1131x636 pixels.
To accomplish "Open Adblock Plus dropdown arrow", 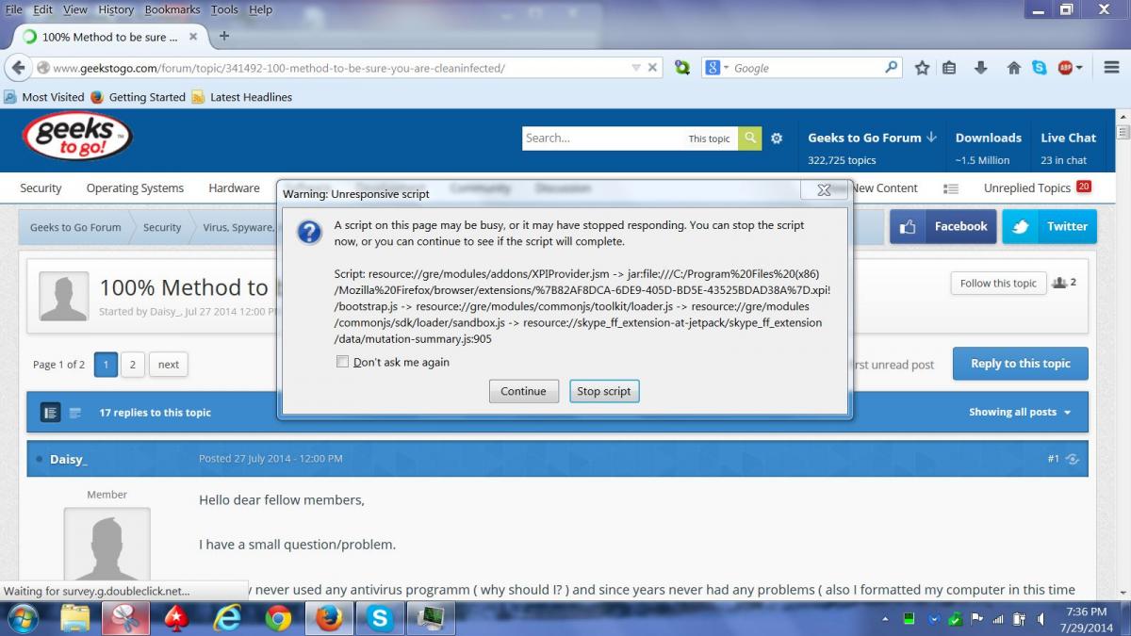I will pyautogui.click(x=1079, y=68).
